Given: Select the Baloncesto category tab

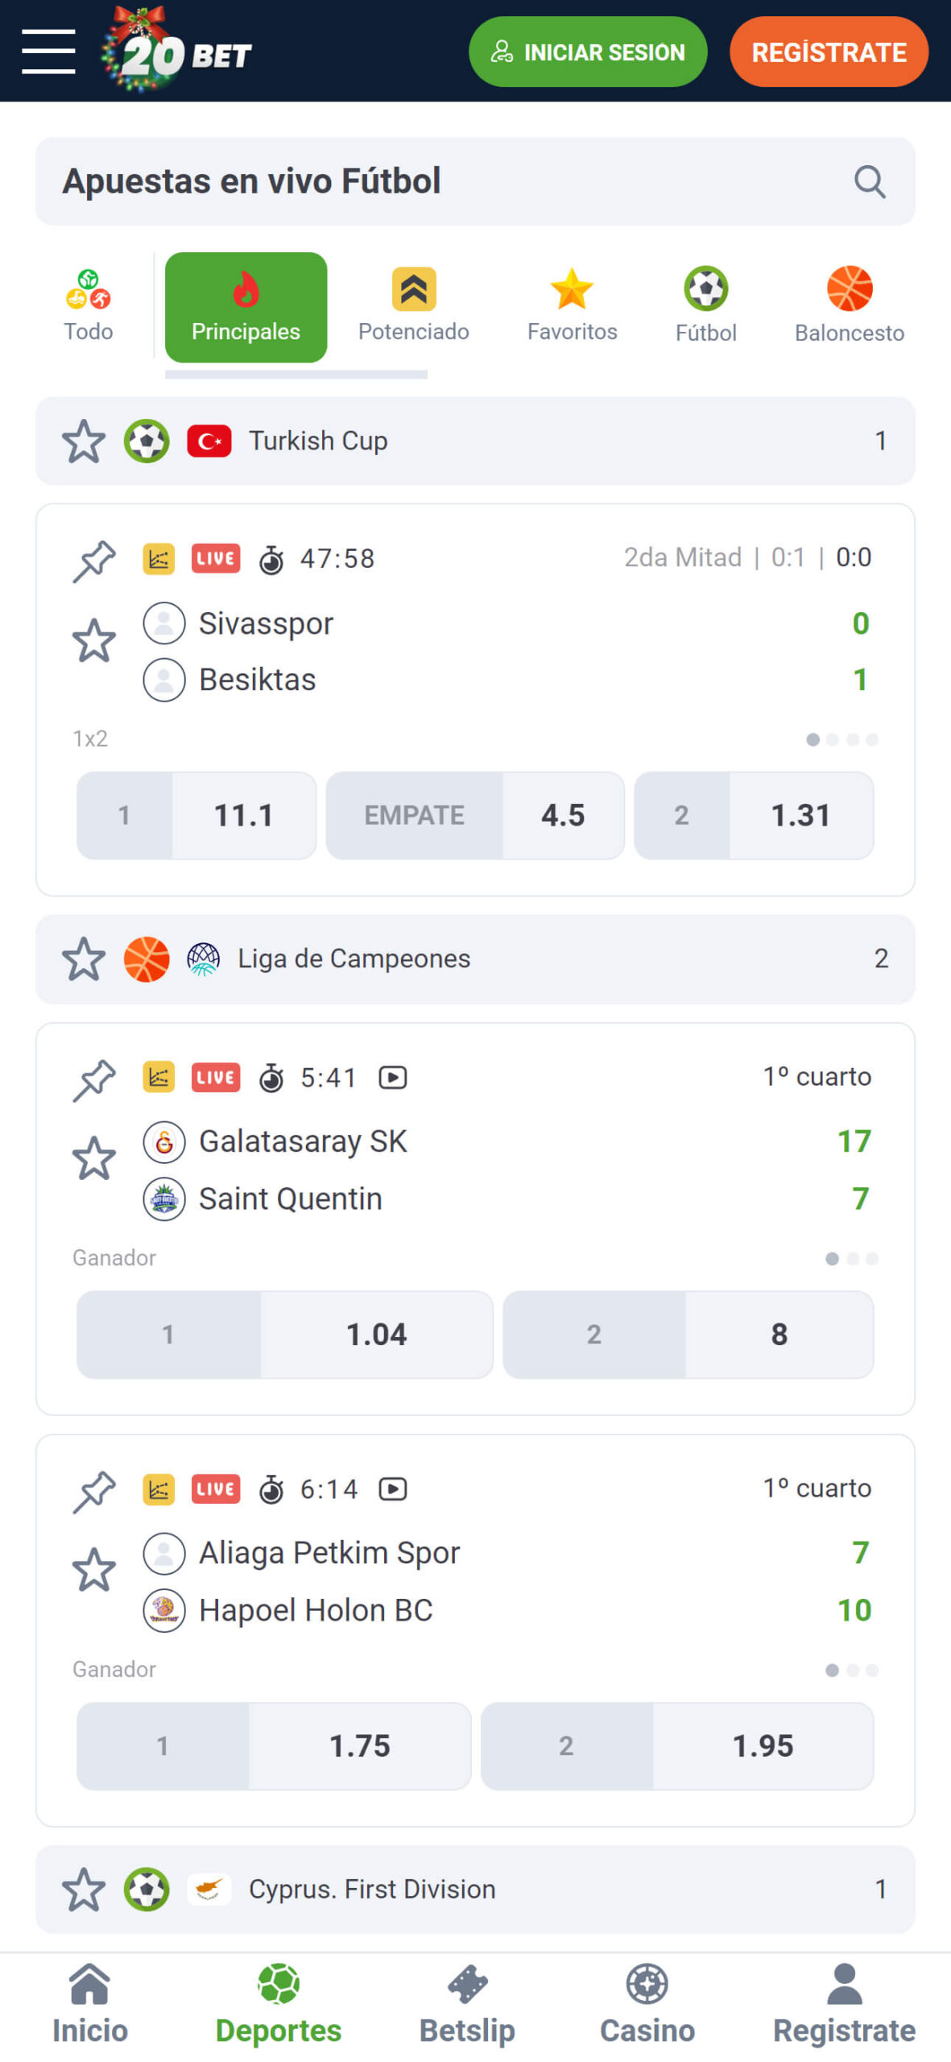Looking at the screenshot, I should coord(849,306).
